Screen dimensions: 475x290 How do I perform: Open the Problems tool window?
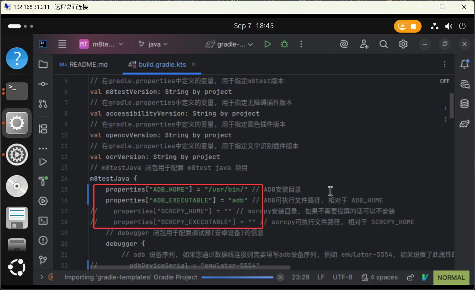tap(43, 240)
